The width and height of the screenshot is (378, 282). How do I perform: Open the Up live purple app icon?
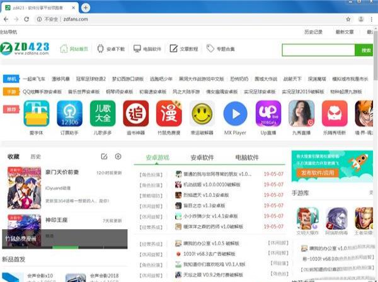(268, 113)
